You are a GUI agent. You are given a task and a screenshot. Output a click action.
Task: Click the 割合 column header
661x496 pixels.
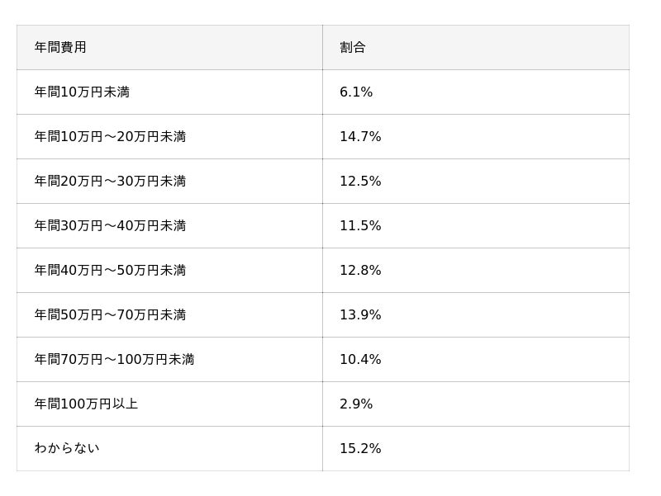pyautogui.click(x=353, y=48)
